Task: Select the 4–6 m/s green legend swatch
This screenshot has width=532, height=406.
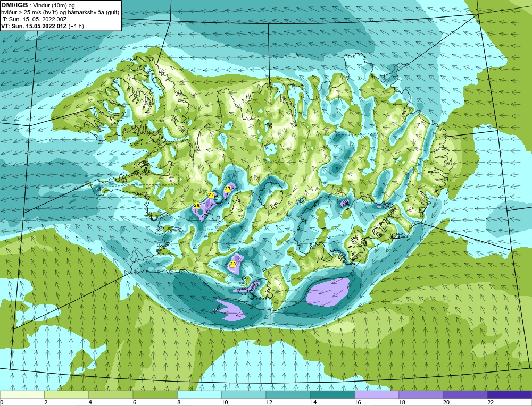Action: [x=111, y=394]
